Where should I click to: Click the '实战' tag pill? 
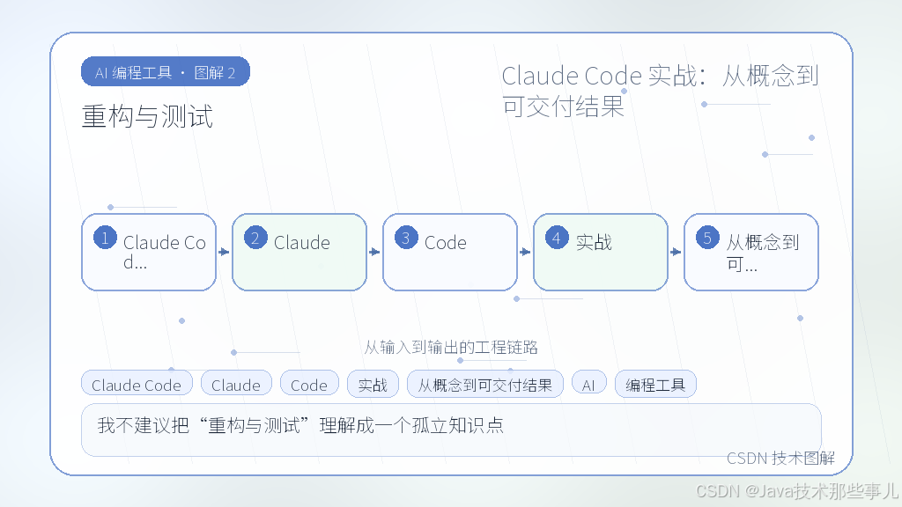click(373, 384)
